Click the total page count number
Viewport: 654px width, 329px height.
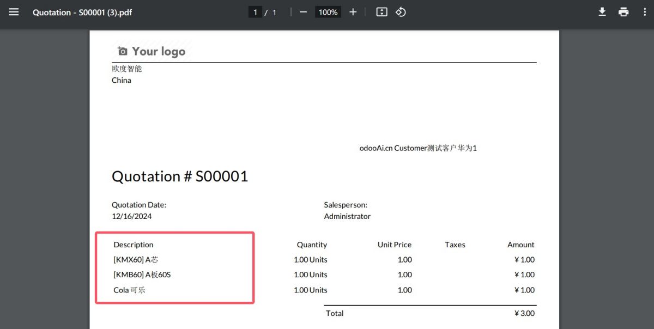coord(275,12)
